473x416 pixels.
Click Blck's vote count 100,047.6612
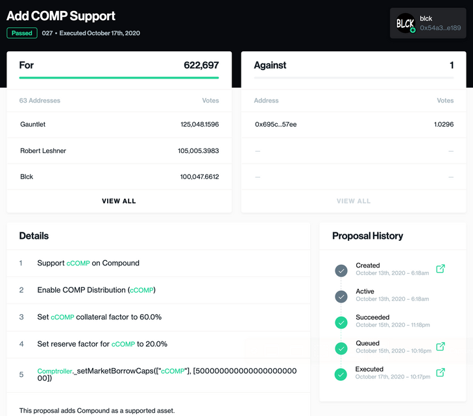tap(199, 177)
